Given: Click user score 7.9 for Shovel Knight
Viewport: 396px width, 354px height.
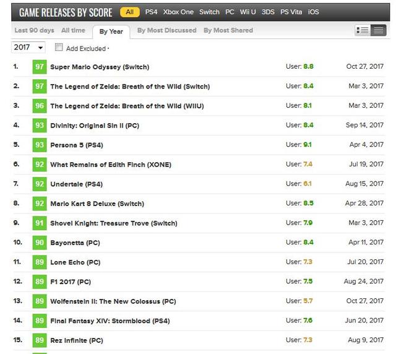Looking at the screenshot, I should 308,223.
